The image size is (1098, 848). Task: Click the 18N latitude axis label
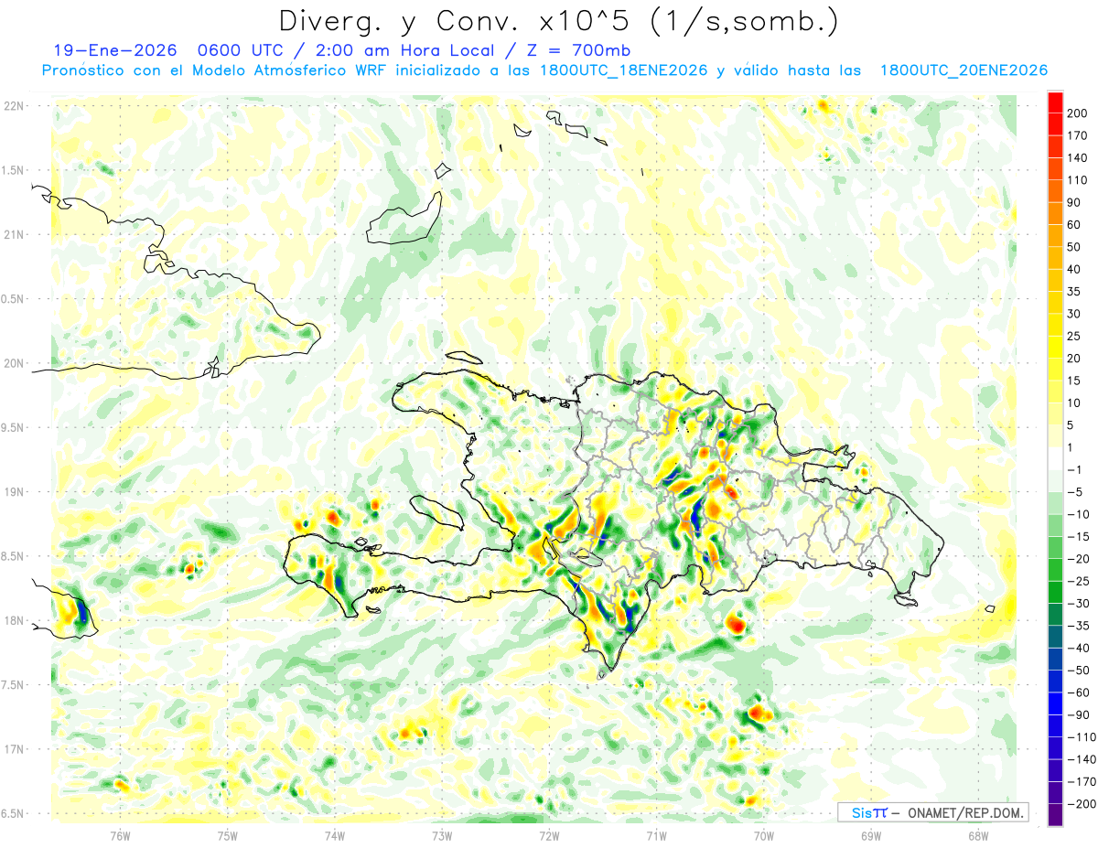point(13,620)
